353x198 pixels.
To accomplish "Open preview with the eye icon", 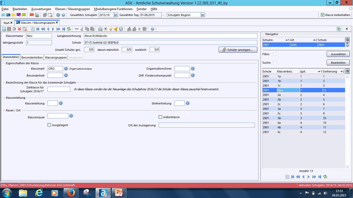I will [x=105, y=29].
